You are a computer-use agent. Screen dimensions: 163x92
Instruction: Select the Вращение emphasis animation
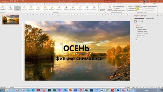(x=45, y=8)
